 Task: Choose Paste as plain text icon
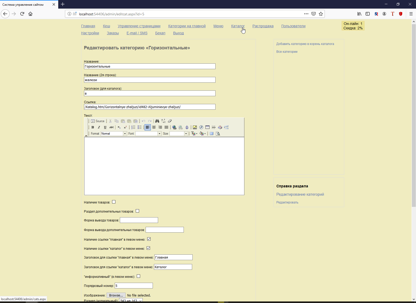(x=129, y=121)
